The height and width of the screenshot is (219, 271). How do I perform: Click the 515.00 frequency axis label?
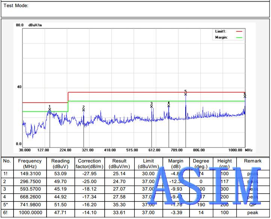click(132, 150)
